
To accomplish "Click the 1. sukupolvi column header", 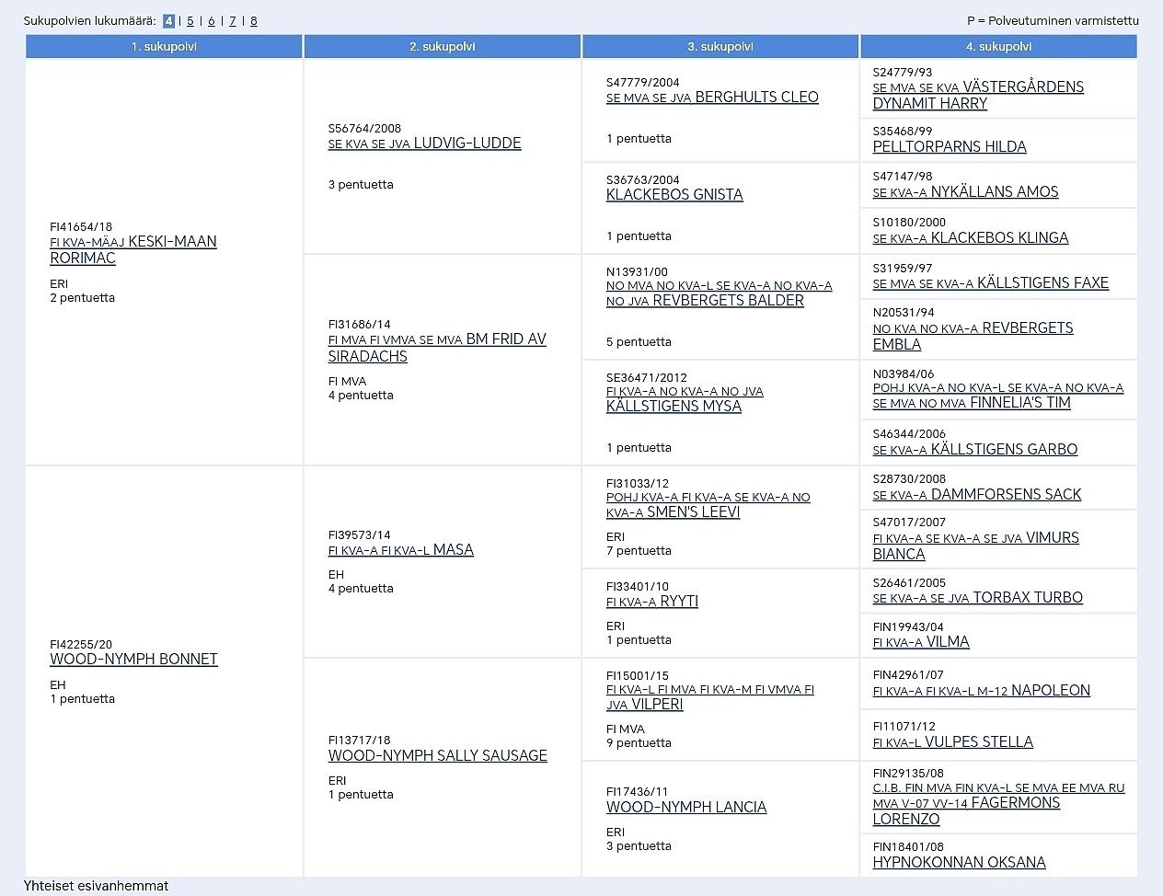I will tap(164, 46).
